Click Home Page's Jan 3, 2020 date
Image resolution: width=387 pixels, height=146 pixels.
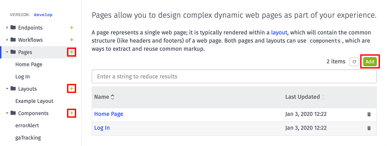click(306, 114)
